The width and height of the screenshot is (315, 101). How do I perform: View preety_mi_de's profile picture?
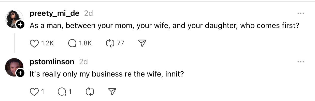[x=14, y=19]
